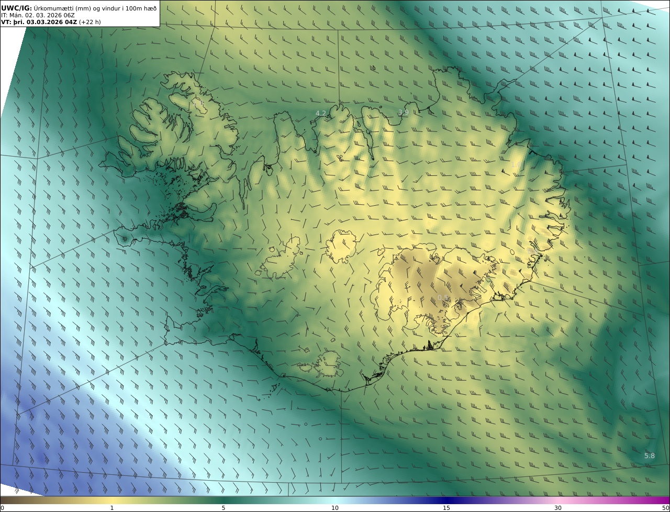This screenshot has width=670, height=512.
Task: Click the '4.2' value label on the map
Action: point(320,113)
